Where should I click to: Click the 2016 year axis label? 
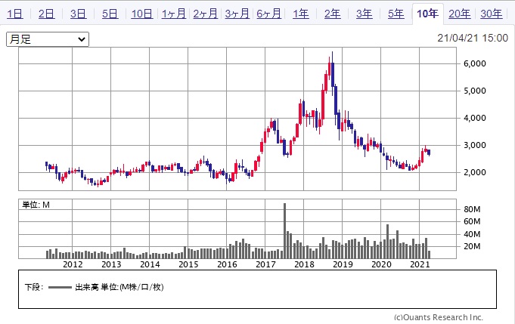click(227, 264)
